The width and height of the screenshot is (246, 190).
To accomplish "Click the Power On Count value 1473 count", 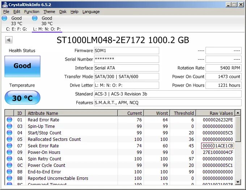I will (x=224, y=77).
